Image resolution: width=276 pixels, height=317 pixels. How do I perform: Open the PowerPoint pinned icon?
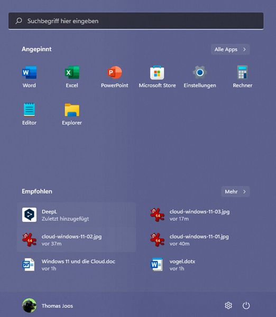coord(115,72)
